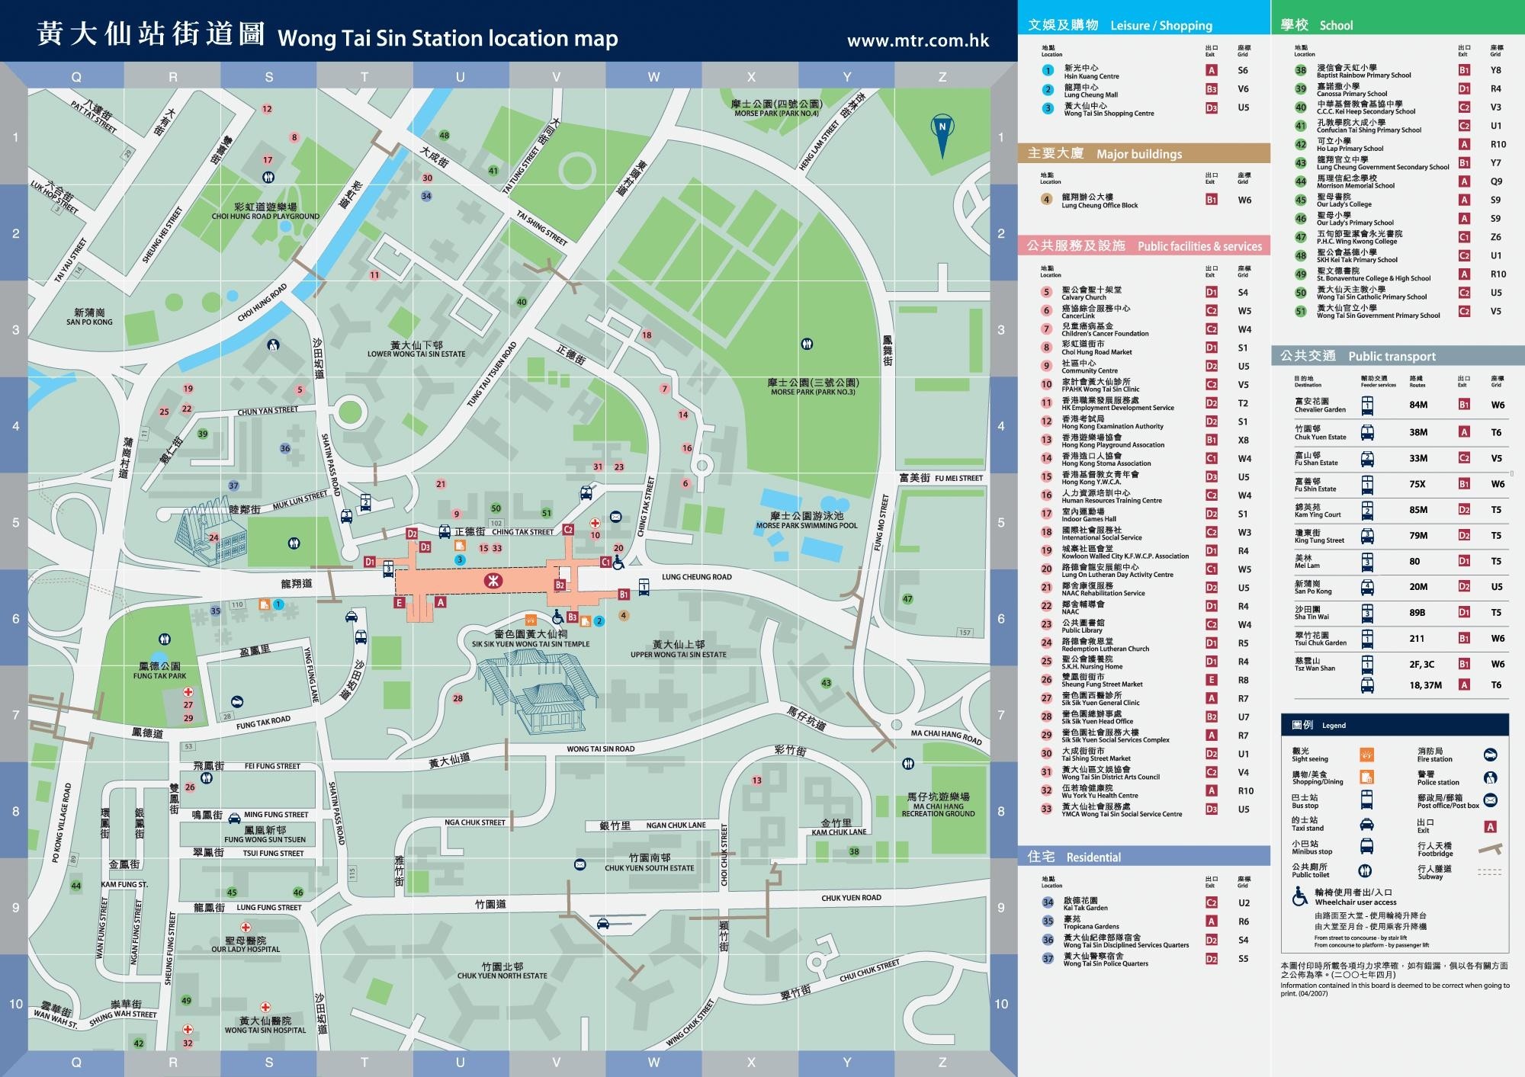The width and height of the screenshot is (1525, 1077).
Task: Click the Exit D1 marker on the map
Action: [x=370, y=562]
